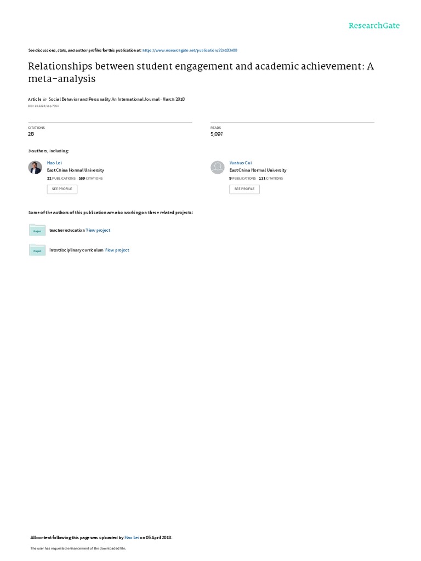Viewport: 421px width, 561px height.
Task: Click Yunhuo Cui's 111 citations stat
Action: [271, 178]
